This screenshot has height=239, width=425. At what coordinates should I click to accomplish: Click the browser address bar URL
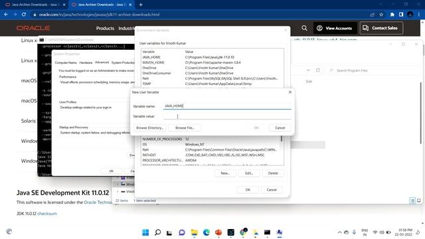click(x=99, y=15)
